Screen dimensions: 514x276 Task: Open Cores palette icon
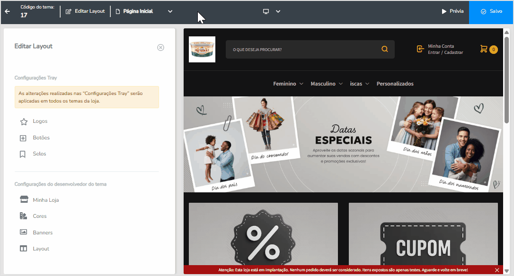coord(23,216)
